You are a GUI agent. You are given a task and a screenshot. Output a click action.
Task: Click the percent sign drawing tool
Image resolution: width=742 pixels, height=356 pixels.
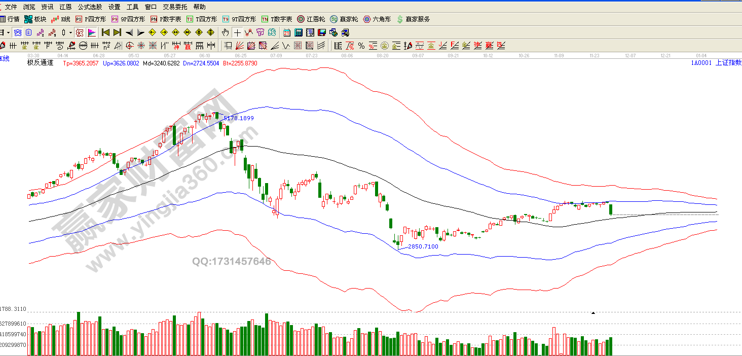(x=361, y=46)
